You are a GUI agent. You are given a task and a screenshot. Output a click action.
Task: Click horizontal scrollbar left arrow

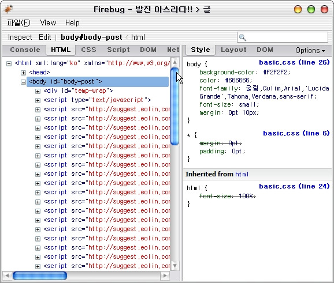[8, 276]
